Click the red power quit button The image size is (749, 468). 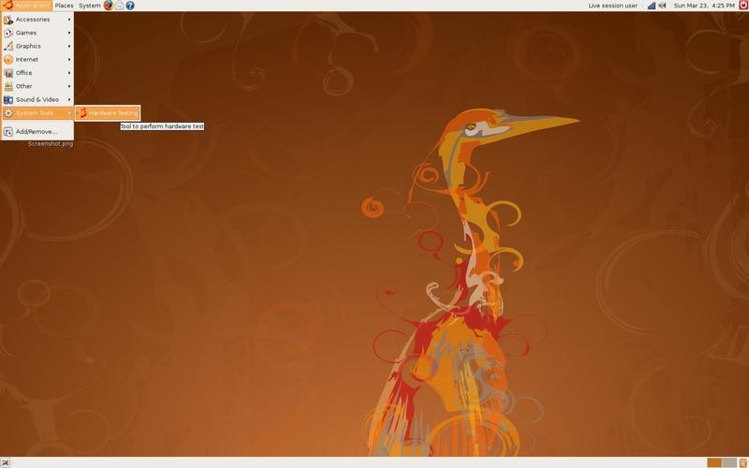tap(743, 6)
